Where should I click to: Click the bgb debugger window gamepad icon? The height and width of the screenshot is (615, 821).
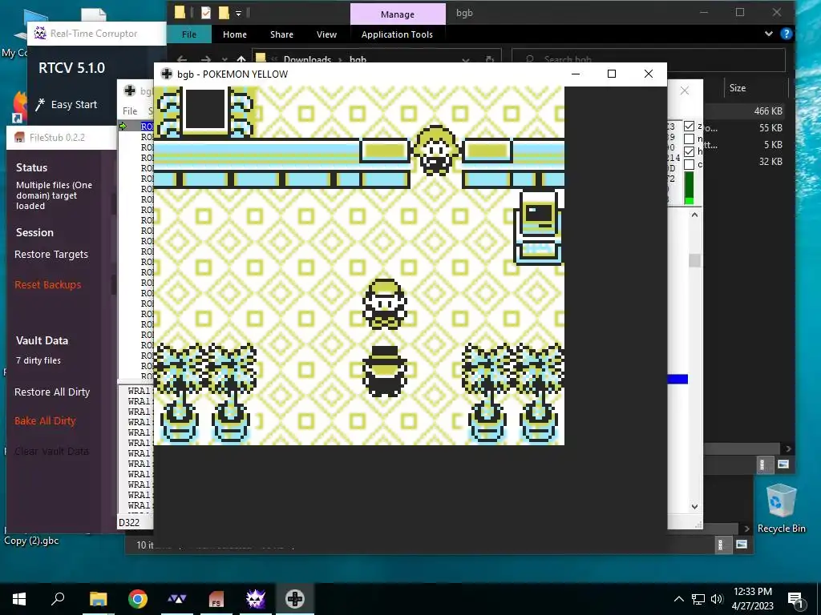coord(129,91)
